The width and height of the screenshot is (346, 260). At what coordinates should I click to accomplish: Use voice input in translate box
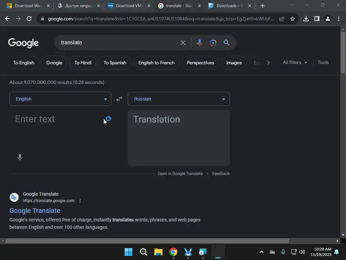point(20,157)
